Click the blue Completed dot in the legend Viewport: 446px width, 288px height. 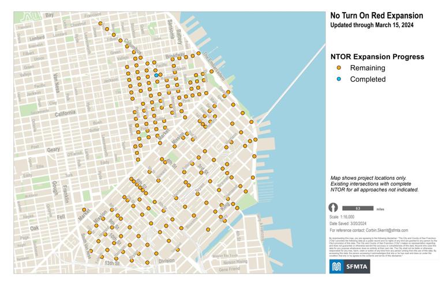coord(339,79)
